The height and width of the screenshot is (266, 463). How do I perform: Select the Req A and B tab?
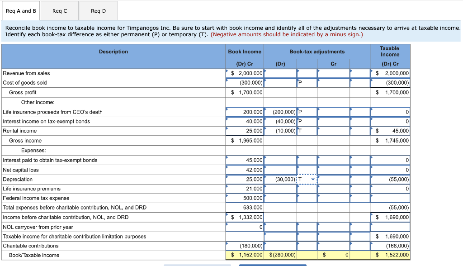(x=20, y=10)
